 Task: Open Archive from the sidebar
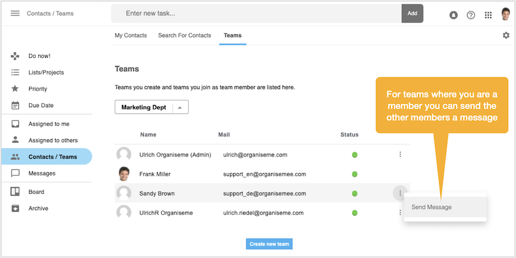click(x=38, y=209)
